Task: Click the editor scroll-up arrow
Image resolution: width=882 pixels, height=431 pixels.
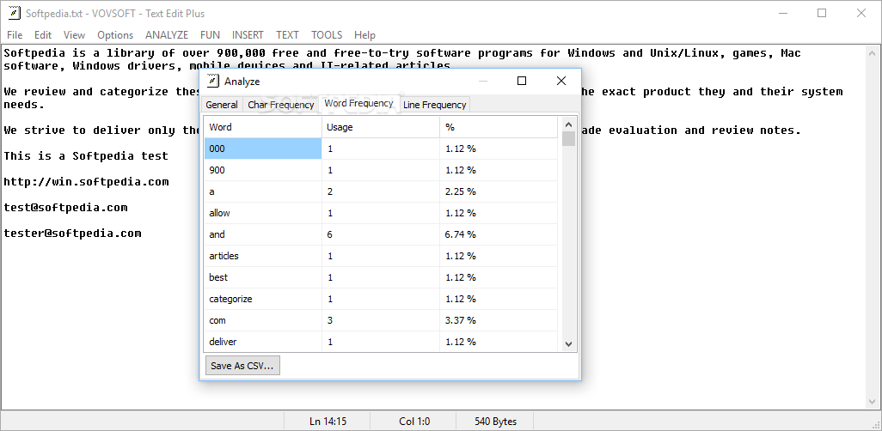Action: click(x=872, y=53)
